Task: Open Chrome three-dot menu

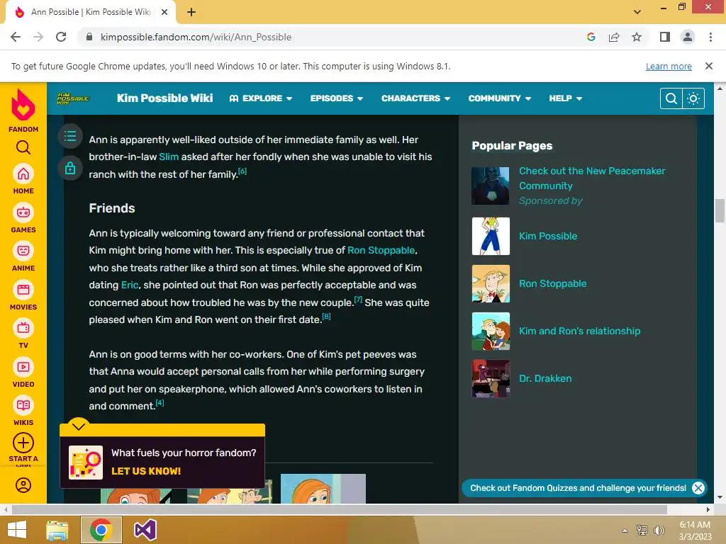Action: click(x=710, y=37)
